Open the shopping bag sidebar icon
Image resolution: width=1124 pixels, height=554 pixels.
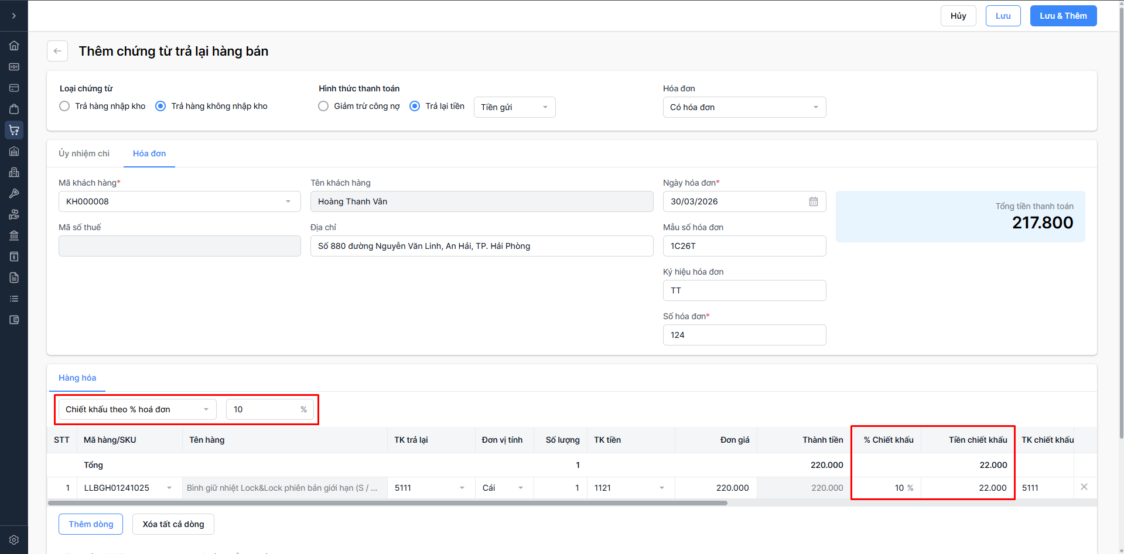click(14, 109)
